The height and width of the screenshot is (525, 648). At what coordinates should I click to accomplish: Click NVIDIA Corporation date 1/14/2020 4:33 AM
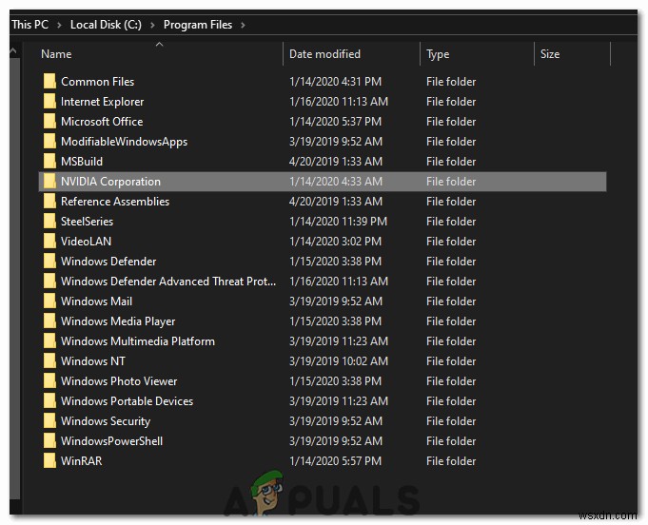(x=336, y=182)
